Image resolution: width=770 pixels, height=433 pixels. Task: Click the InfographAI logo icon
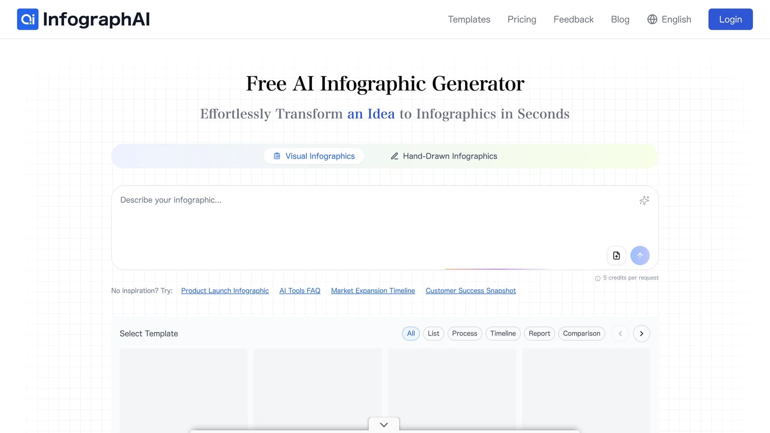(x=28, y=19)
